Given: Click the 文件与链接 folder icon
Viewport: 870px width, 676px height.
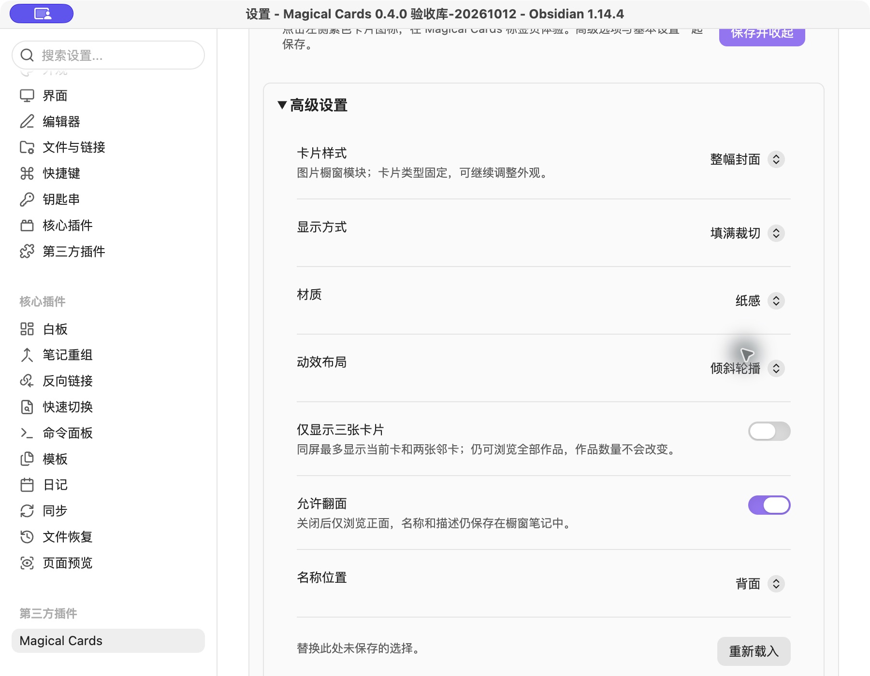Looking at the screenshot, I should [27, 147].
